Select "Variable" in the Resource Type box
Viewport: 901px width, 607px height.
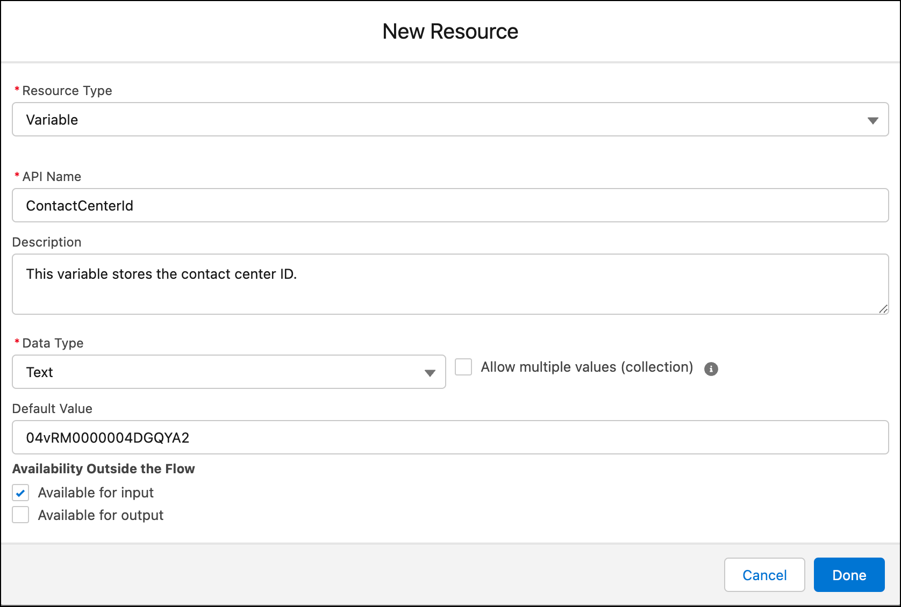pyautogui.click(x=52, y=119)
